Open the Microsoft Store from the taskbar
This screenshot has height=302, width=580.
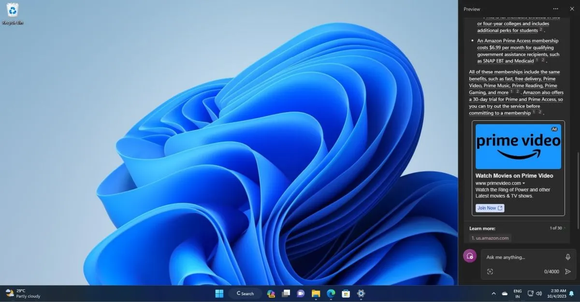coord(346,293)
